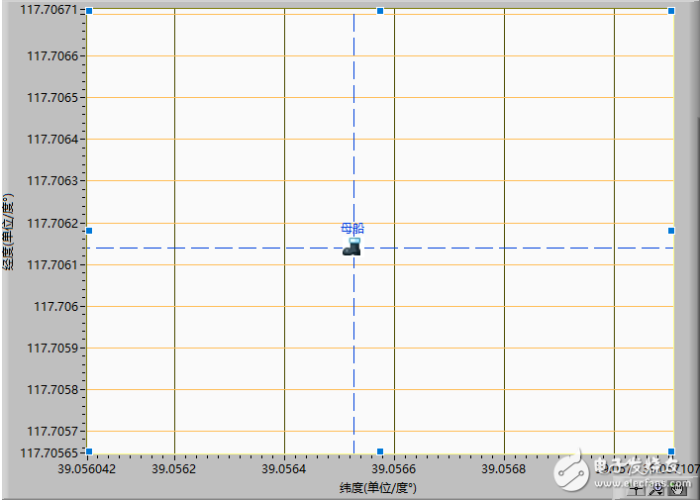This screenshot has width=700, height=500.
Task: Select X-axis value 39.0568
Action: (x=504, y=468)
